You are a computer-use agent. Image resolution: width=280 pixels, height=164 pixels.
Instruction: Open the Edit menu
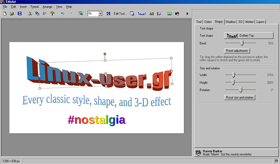pyautogui.click(x=13, y=7)
